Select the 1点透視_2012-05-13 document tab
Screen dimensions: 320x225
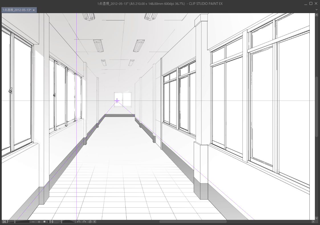pyautogui.click(x=17, y=10)
